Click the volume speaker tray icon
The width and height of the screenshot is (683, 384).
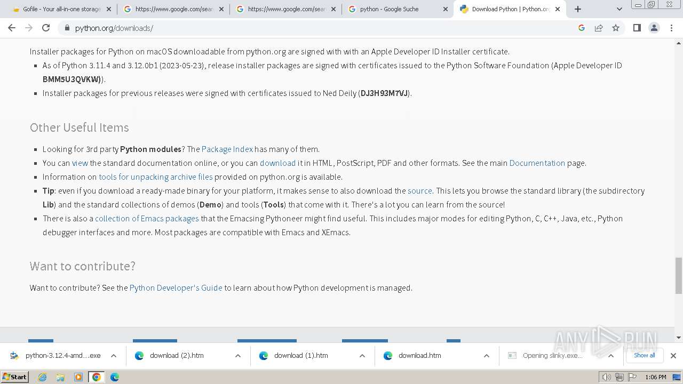tap(607, 377)
